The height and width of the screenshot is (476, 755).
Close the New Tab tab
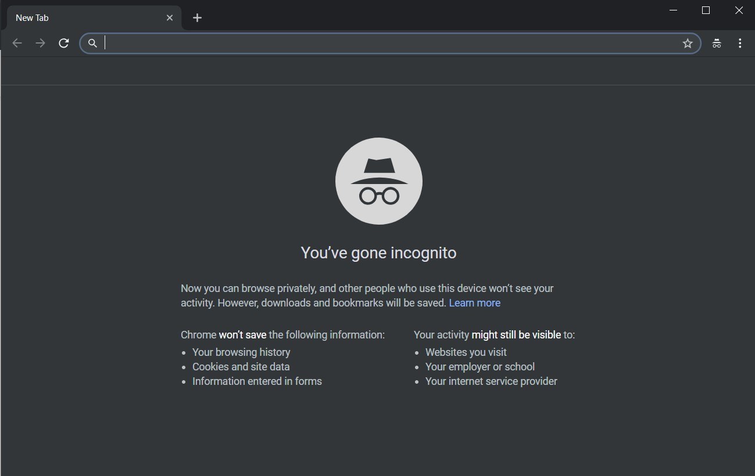point(170,17)
